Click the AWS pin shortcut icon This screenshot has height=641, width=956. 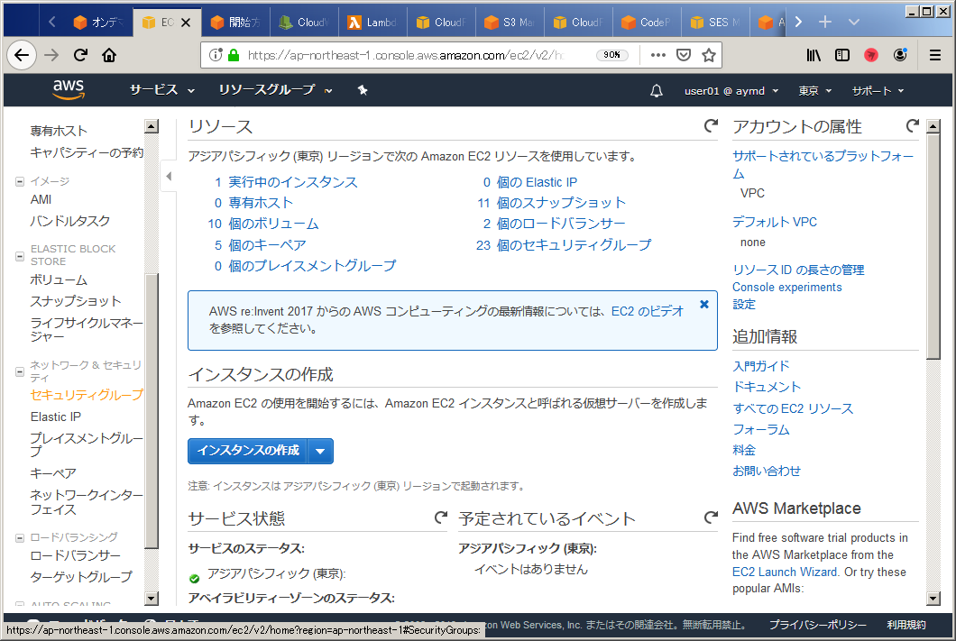pyautogui.click(x=363, y=90)
